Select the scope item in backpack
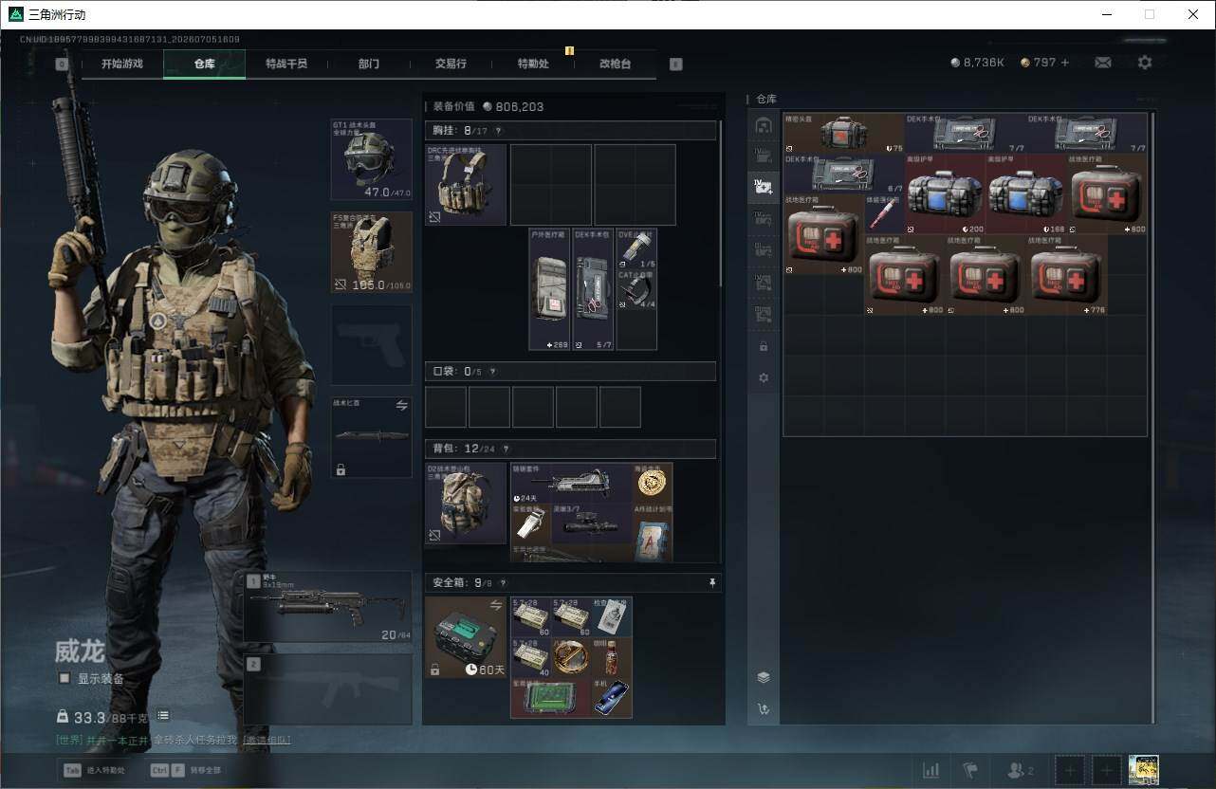 [591, 523]
